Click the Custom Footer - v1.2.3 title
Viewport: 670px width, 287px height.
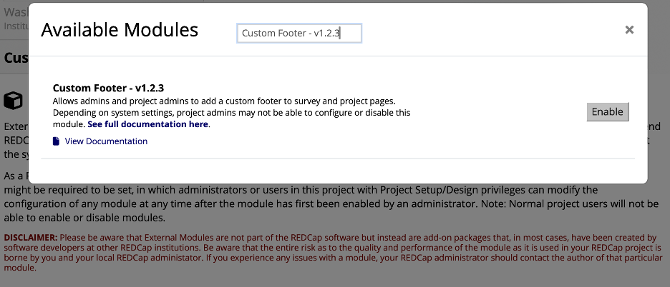click(109, 89)
